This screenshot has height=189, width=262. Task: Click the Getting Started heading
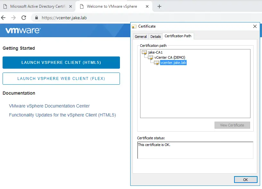19,48
